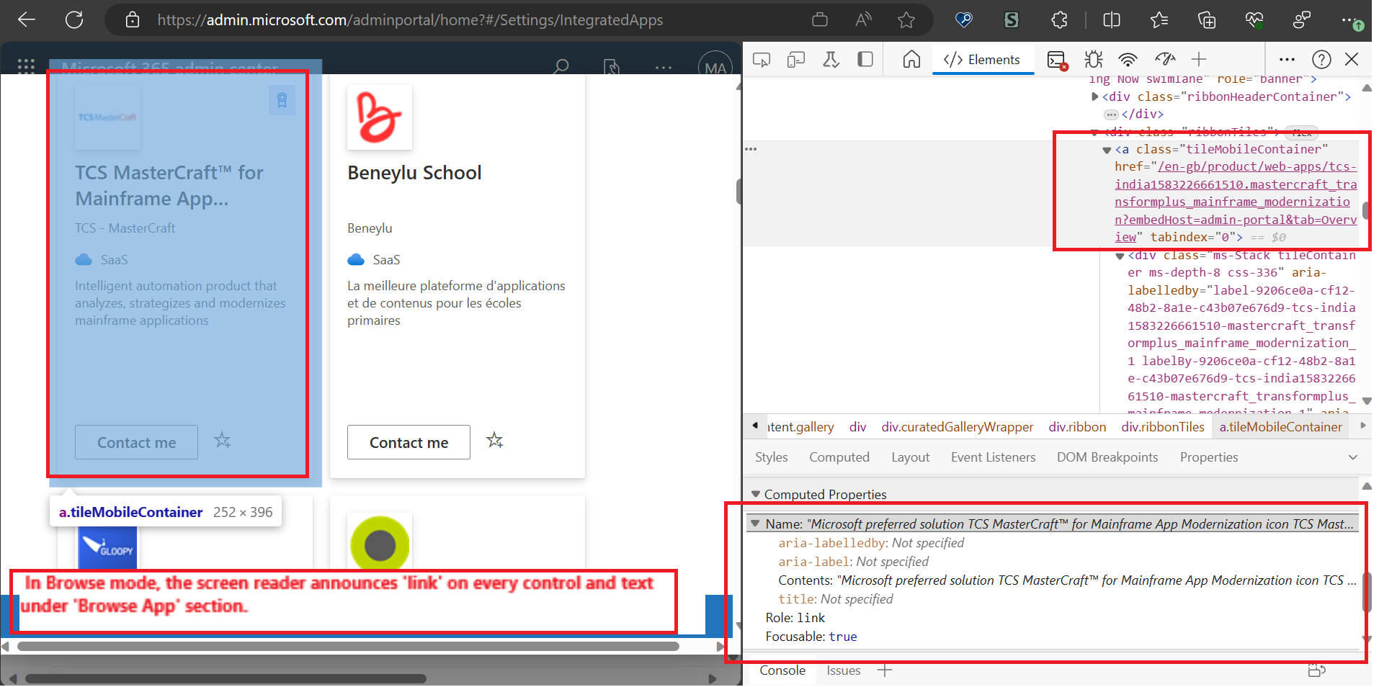The image size is (1379, 687).
Task: Collapse the accessibility Name property row
Action: (x=755, y=524)
